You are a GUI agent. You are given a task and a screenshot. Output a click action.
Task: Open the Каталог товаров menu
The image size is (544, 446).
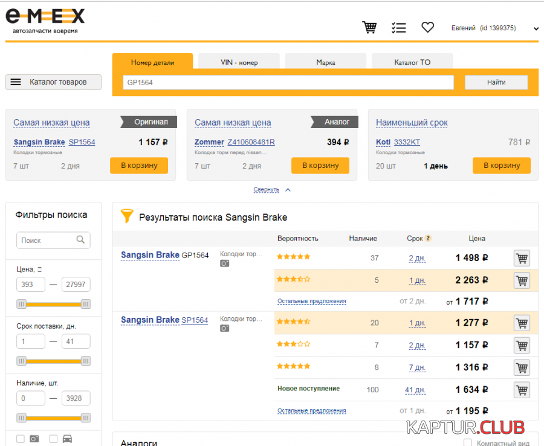[x=53, y=82]
